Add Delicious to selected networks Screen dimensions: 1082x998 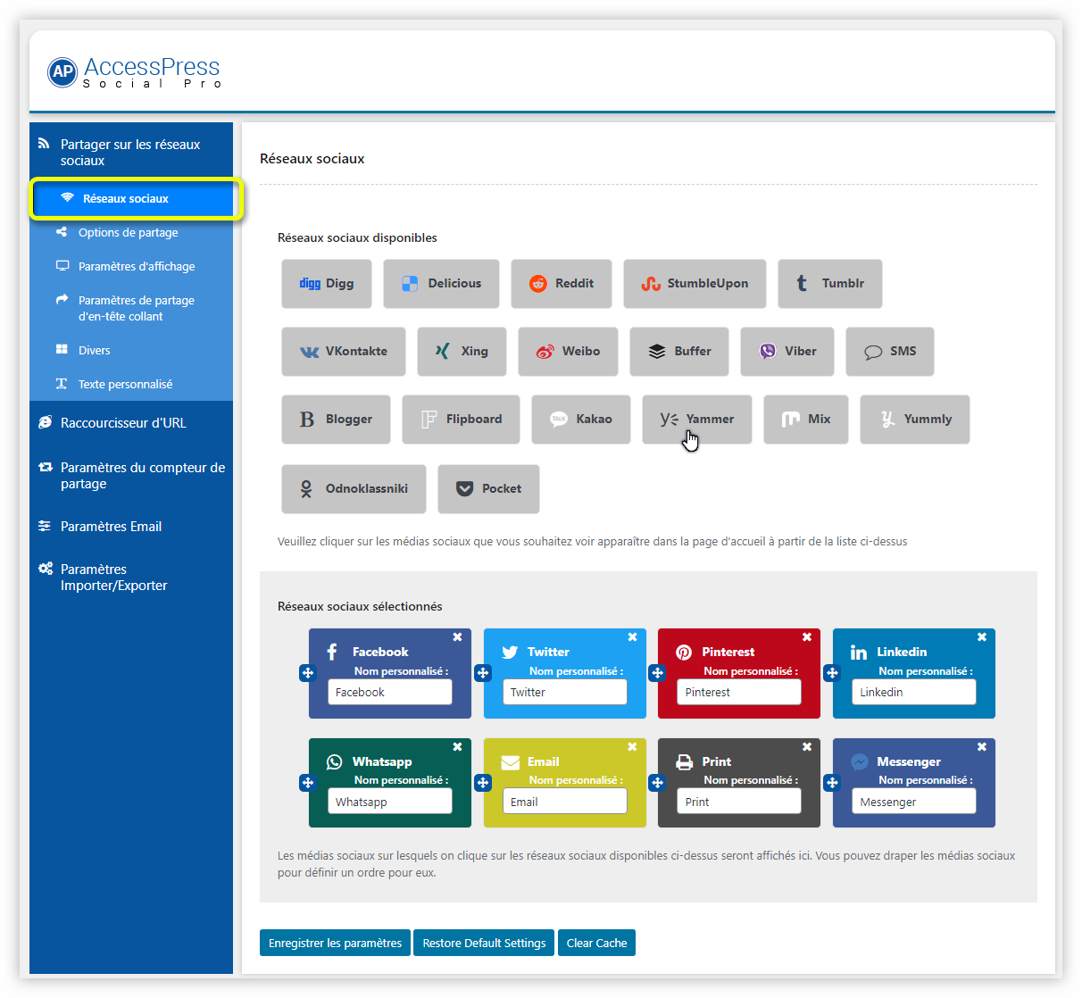click(441, 284)
